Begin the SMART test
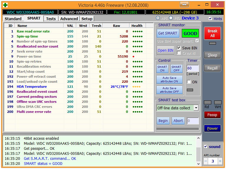 coord(163,121)
